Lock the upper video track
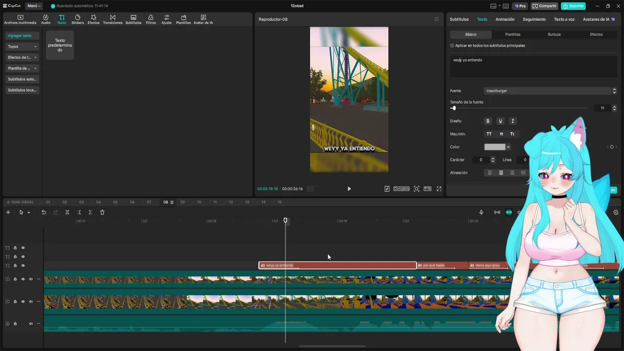The width and height of the screenshot is (624, 351). coord(15,279)
